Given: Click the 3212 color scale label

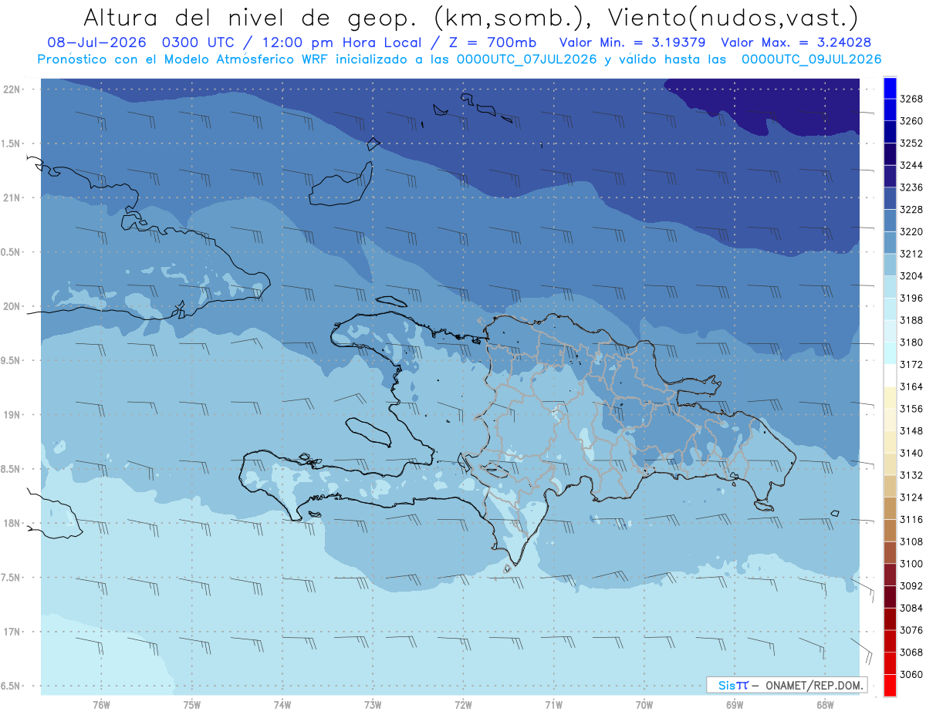Looking at the screenshot, I should tap(911, 254).
